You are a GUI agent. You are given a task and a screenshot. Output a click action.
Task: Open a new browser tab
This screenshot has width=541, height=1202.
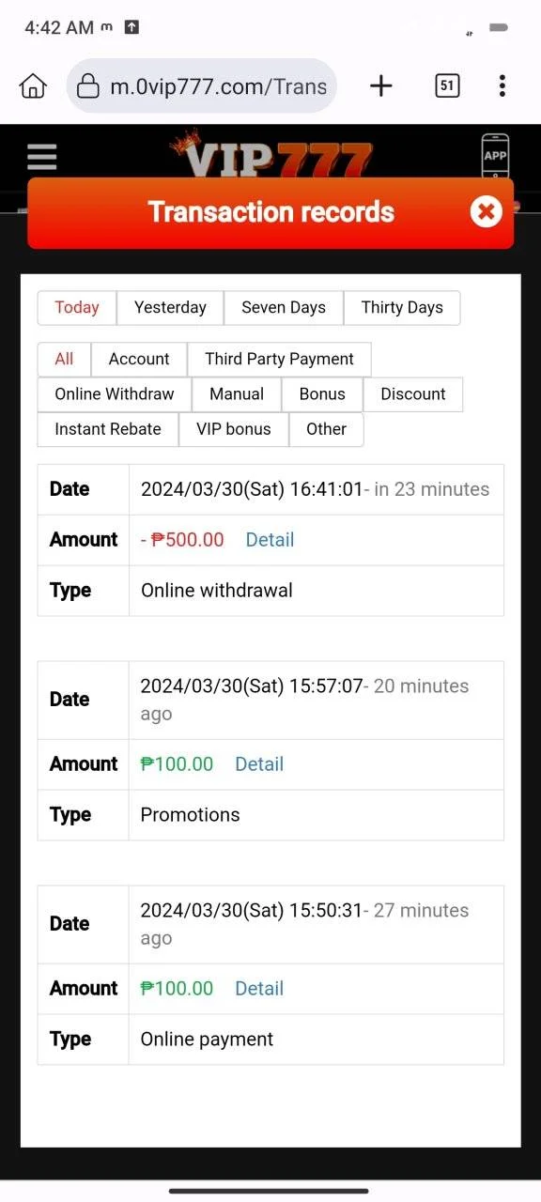380,86
